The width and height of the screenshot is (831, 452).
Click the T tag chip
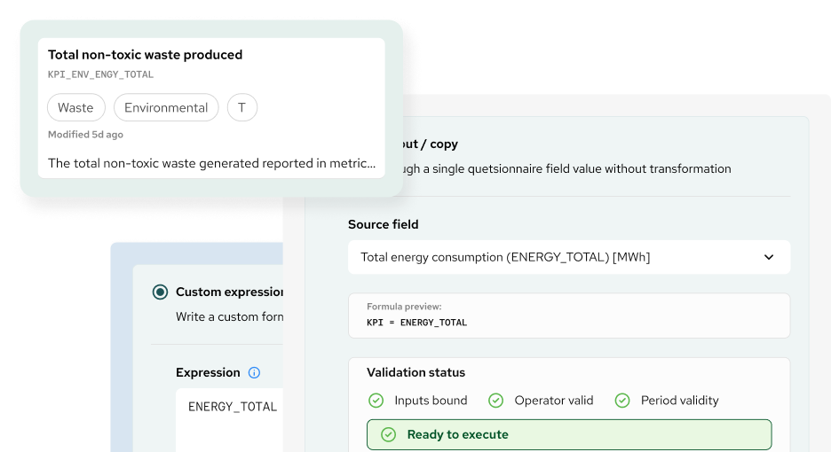[241, 108]
